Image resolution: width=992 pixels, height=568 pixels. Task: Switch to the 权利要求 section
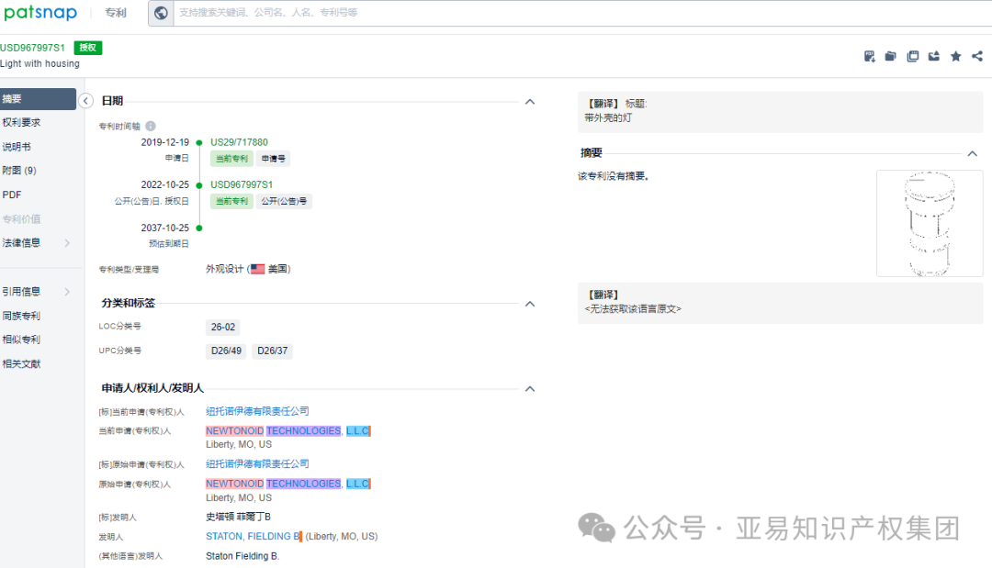tap(24, 121)
